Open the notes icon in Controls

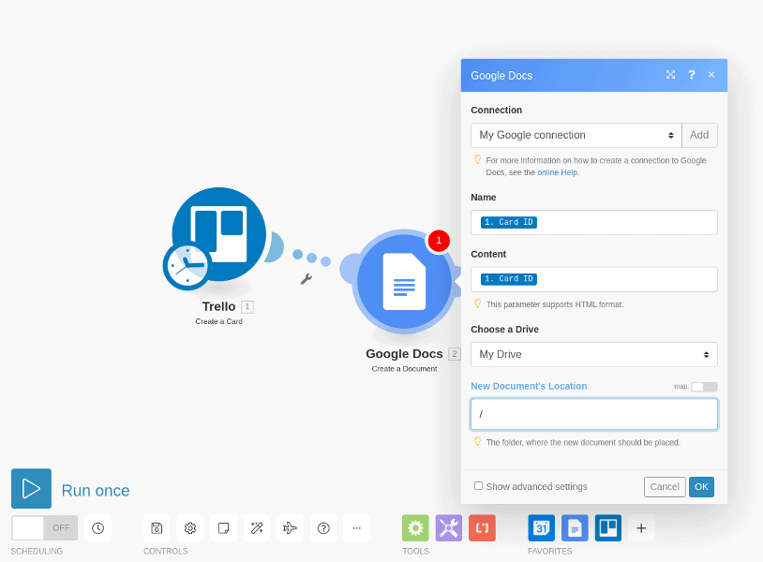click(223, 528)
